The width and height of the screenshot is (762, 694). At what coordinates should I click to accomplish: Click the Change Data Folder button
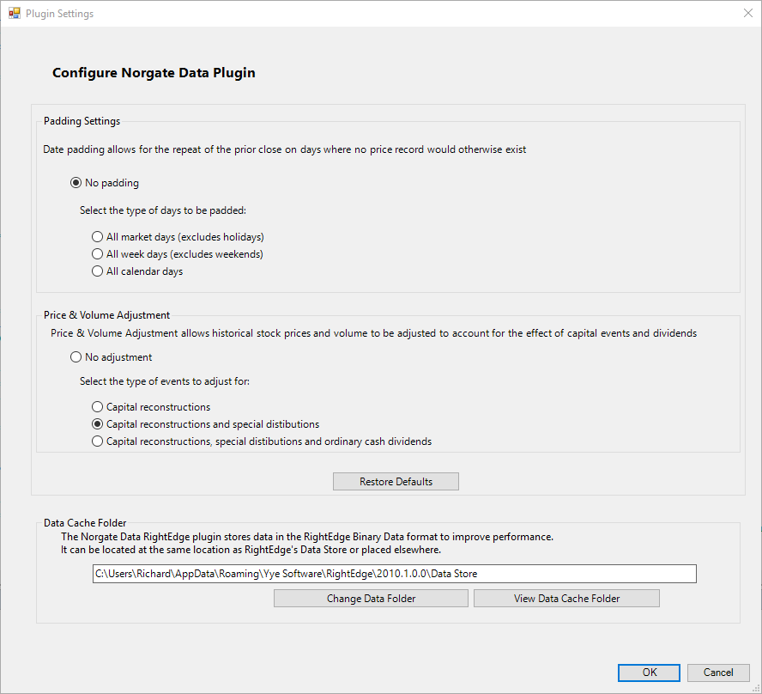pos(371,598)
